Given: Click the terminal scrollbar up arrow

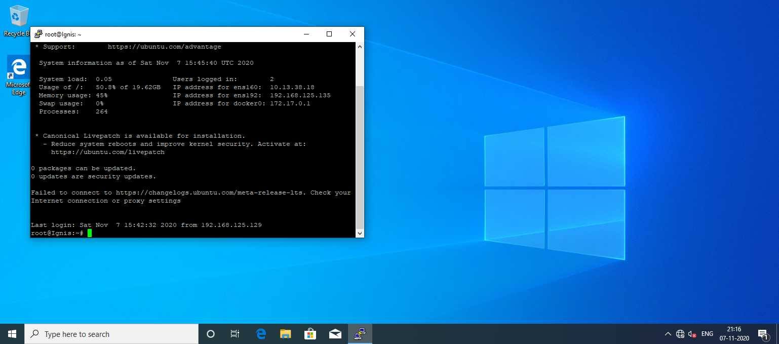Looking at the screenshot, I should (x=360, y=46).
